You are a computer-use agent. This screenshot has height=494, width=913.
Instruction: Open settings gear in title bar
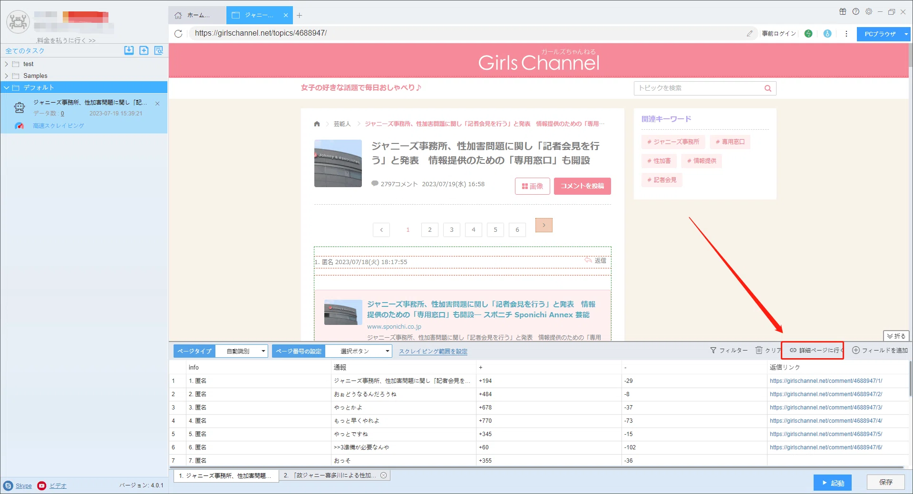pyautogui.click(x=869, y=11)
